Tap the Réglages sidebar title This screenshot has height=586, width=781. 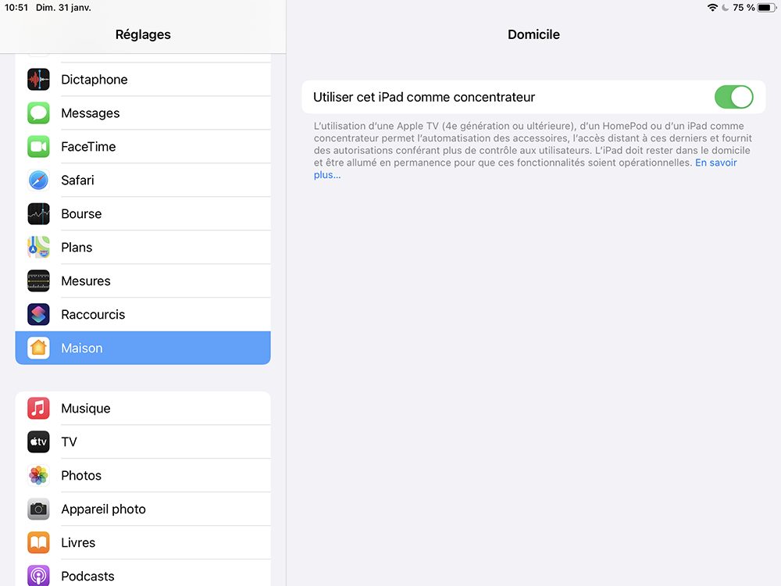(x=143, y=34)
